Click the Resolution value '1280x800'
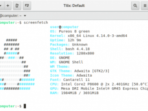Screen dimensions: 148x111 85,53
